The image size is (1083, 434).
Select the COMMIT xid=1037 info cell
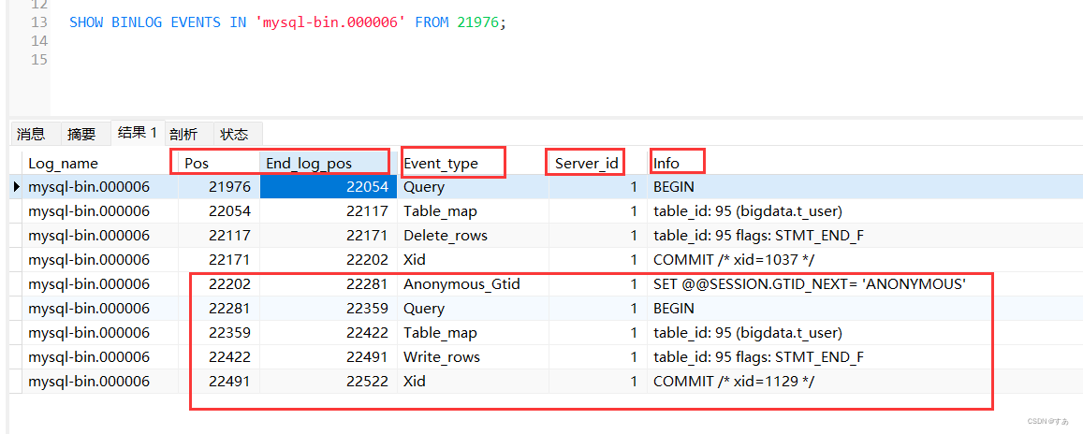(863, 259)
